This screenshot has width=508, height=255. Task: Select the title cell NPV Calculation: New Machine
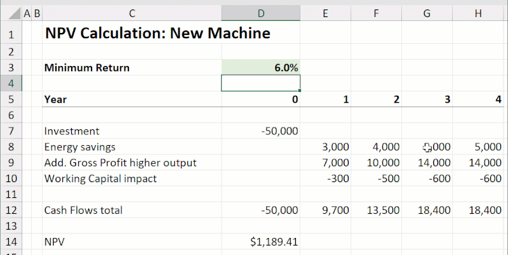(x=131, y=33)
